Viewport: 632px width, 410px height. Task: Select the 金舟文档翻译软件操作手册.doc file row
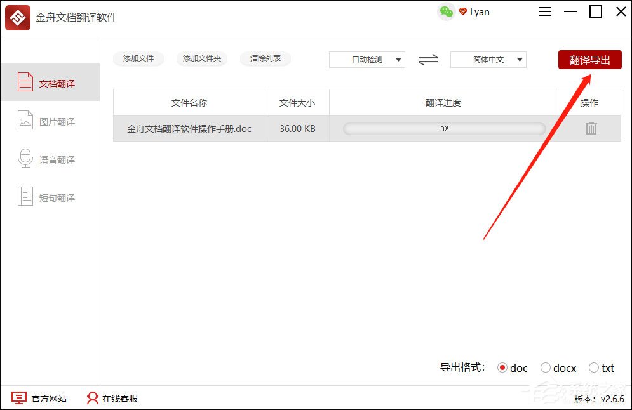click(x=188, y=128)
